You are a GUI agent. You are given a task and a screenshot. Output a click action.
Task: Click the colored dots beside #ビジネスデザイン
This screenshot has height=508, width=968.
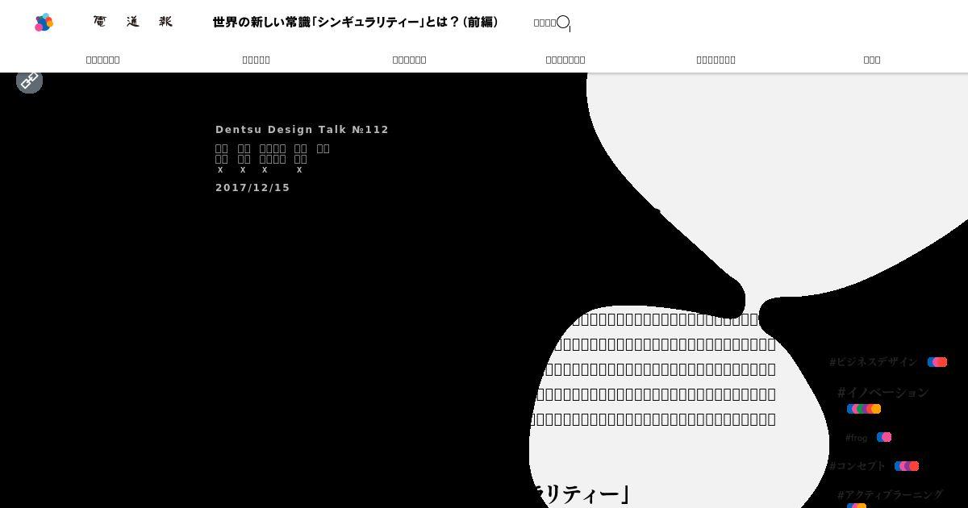coord(937,362)
